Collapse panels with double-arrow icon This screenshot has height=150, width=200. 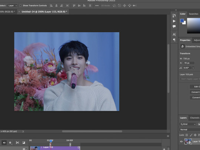click(176, 10)
